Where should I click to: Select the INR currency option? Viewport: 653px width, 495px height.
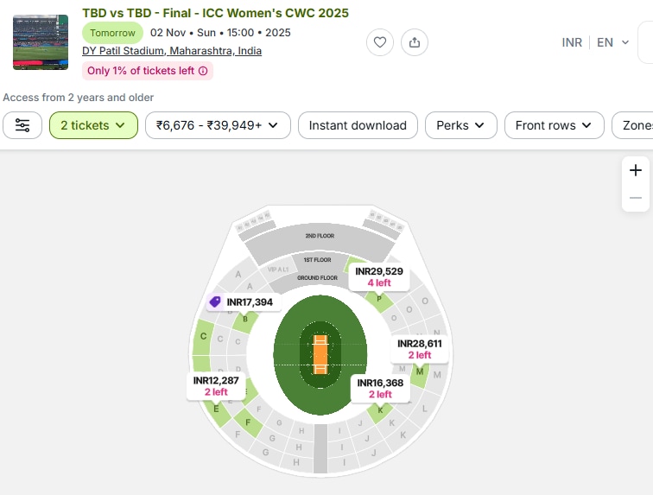pyautogui.click(x=572, y=42)
